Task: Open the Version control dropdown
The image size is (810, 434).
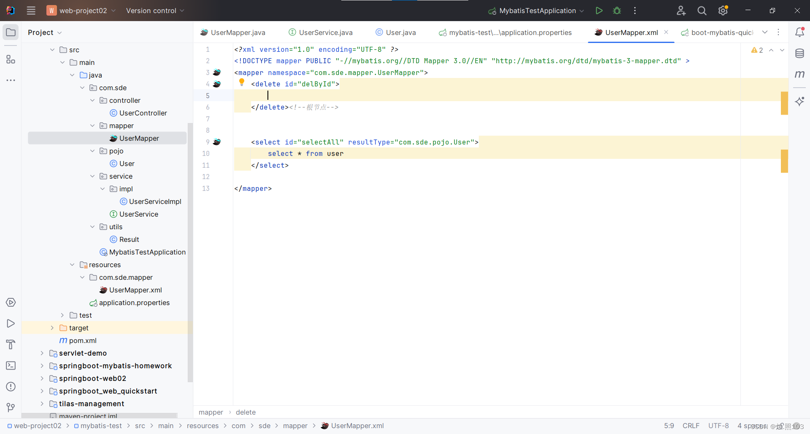Action: click(x=155, y=11)
